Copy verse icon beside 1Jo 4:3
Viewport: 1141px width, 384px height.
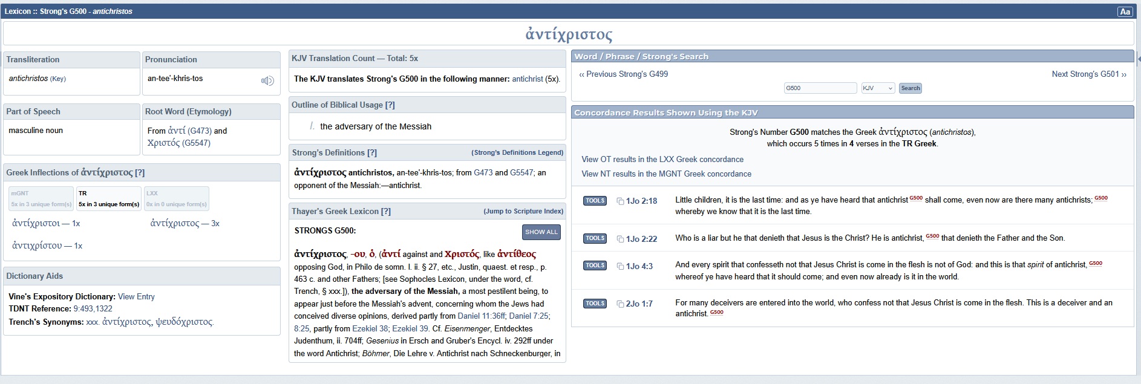pos(620,267)
